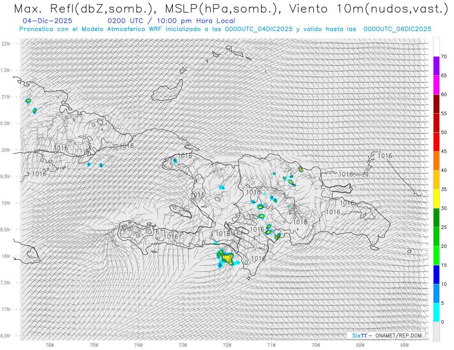Click the latitude label 20N
Screen dimensions: 454x350
pos(6,150)
